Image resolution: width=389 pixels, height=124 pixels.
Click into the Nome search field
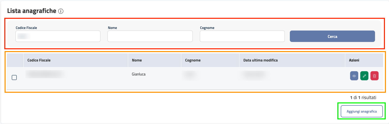[x=150, y=36]
